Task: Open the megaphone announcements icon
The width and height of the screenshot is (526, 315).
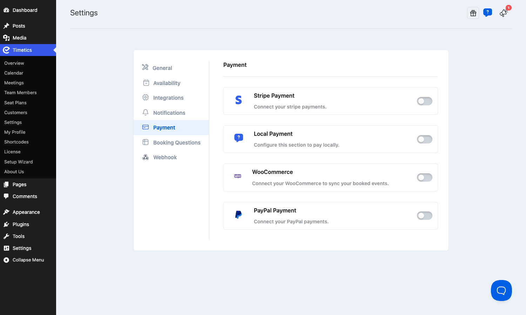Action: [504, 13]
